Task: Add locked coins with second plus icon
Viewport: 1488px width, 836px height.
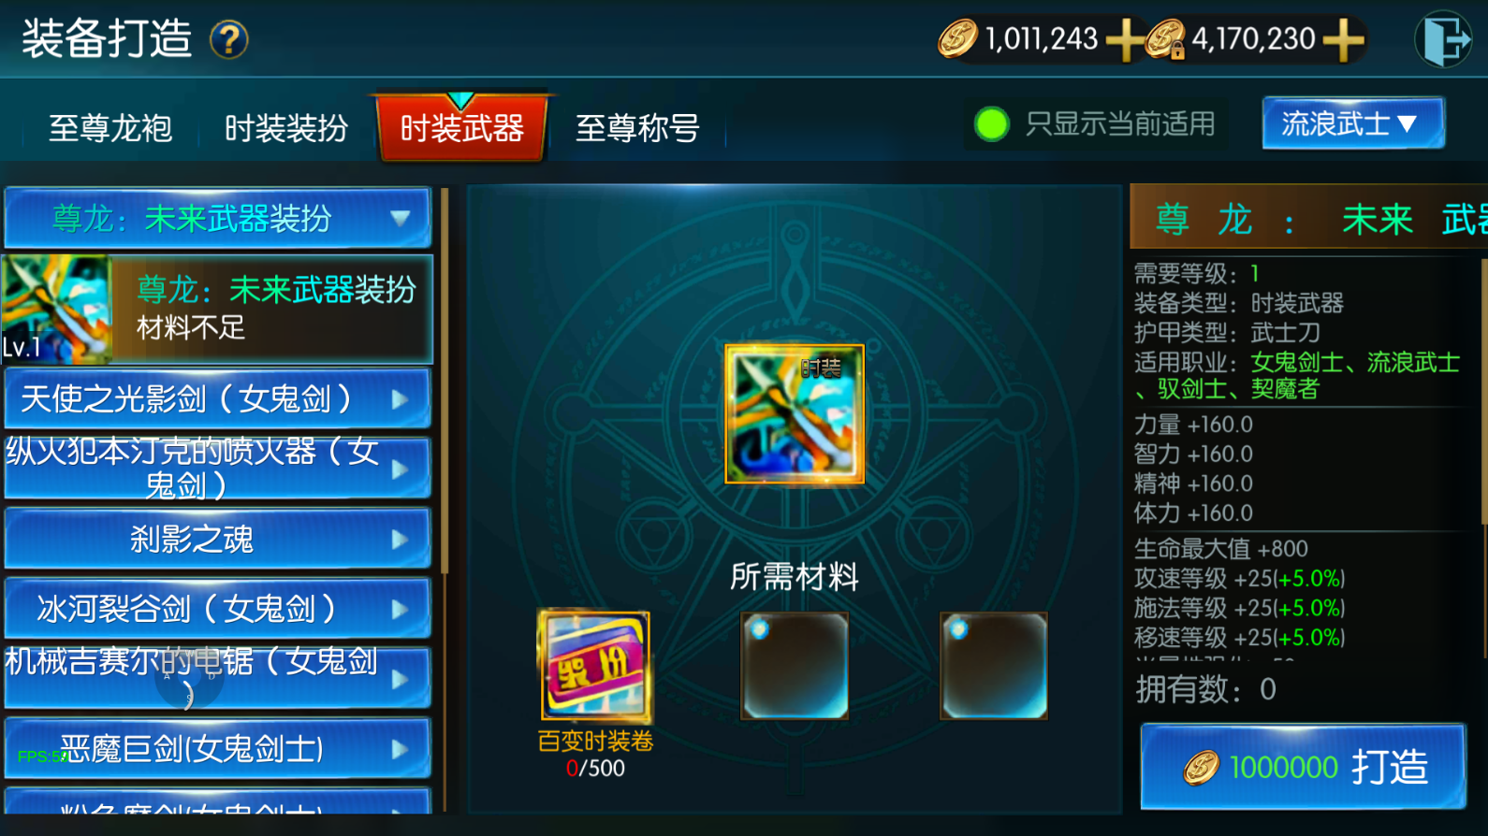Action: (1343, 39)
